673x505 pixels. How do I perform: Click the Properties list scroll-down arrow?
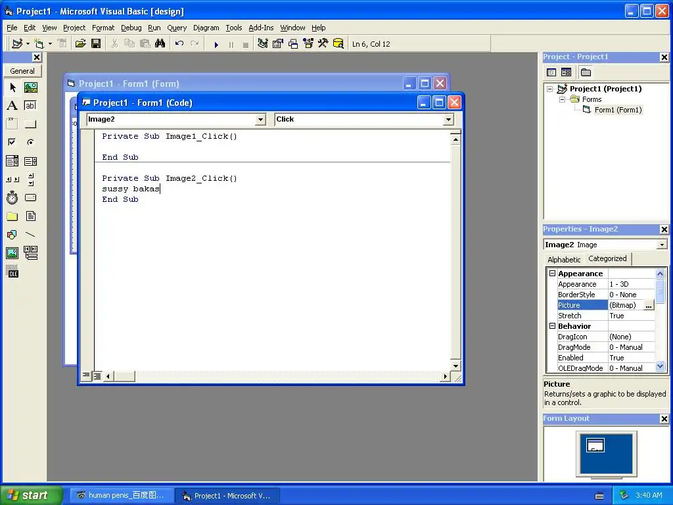coord(660,366)
